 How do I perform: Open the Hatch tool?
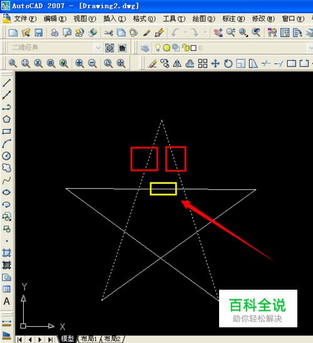coord(6,253)
